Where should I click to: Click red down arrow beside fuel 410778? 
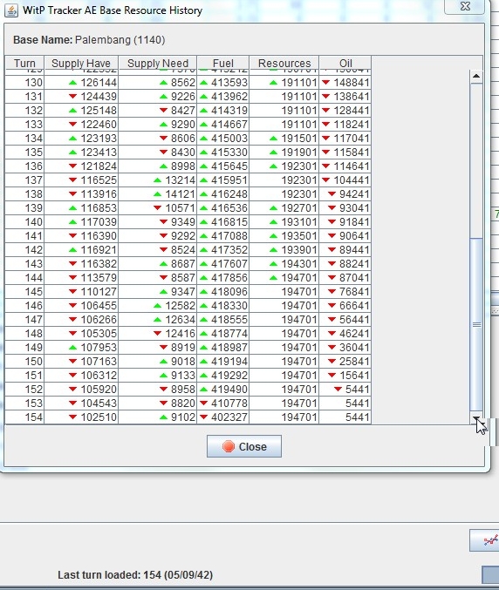point(204,404)
